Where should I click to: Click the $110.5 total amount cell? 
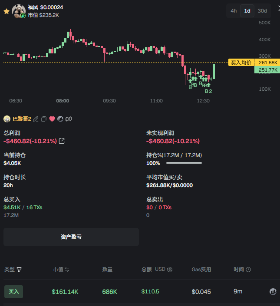150,292
